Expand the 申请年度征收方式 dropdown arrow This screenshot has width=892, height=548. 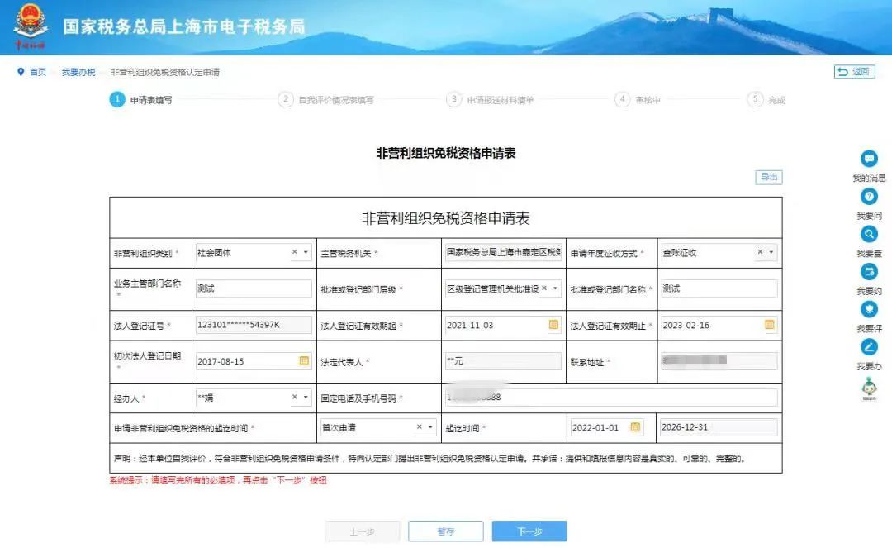point(771,252)
